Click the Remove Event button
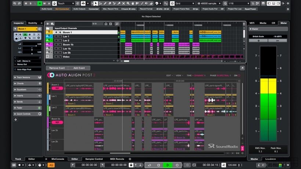Viewport: 301px width, 169px height. coord(57,68)
